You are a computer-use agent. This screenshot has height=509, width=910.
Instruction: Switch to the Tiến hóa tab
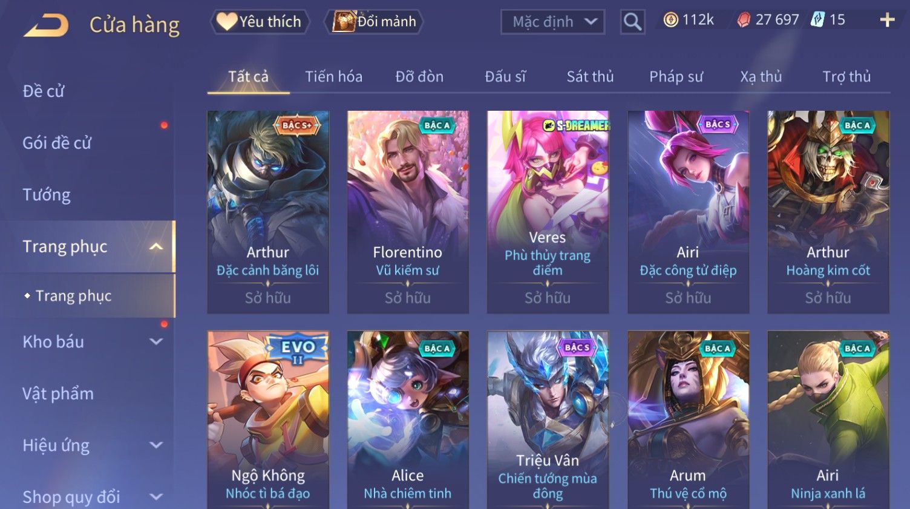click(x=333, y=76)
